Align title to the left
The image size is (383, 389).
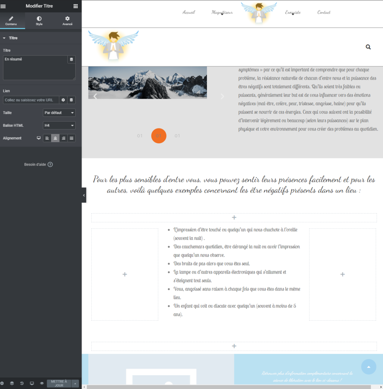pos(47,138)
